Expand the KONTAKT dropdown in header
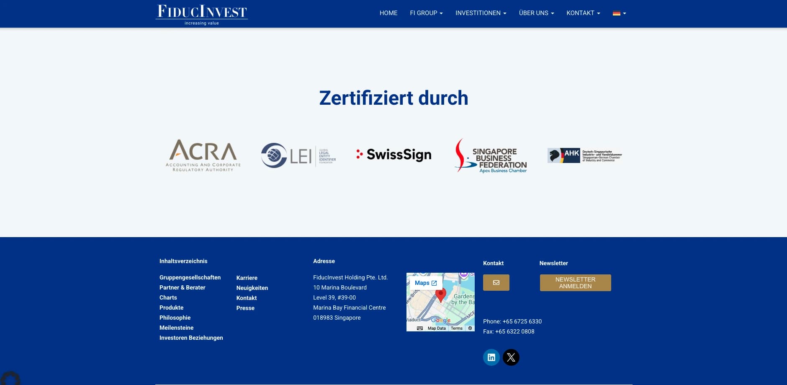This screenshot has height=385, width=787. click(x=583, y=13)
